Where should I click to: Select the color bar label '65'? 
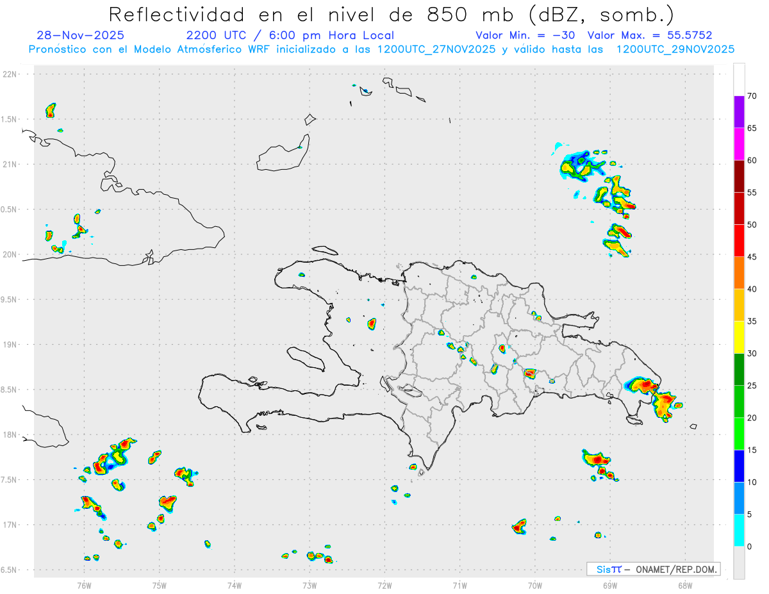[752, 128]
